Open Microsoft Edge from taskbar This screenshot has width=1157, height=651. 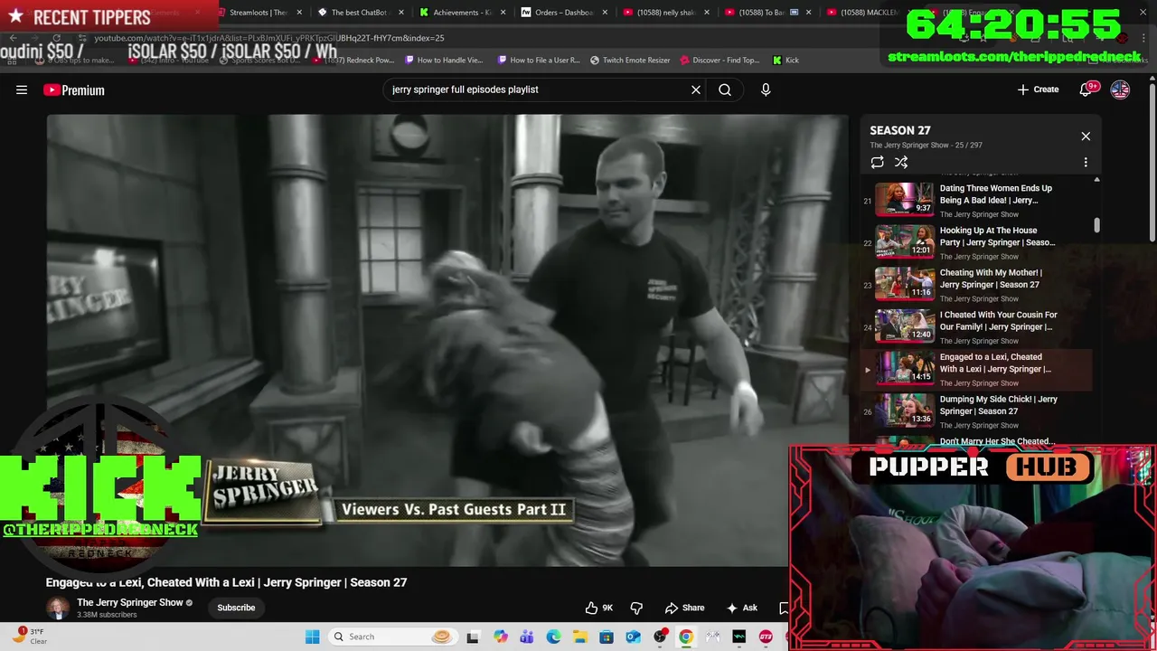pos(553,637)
